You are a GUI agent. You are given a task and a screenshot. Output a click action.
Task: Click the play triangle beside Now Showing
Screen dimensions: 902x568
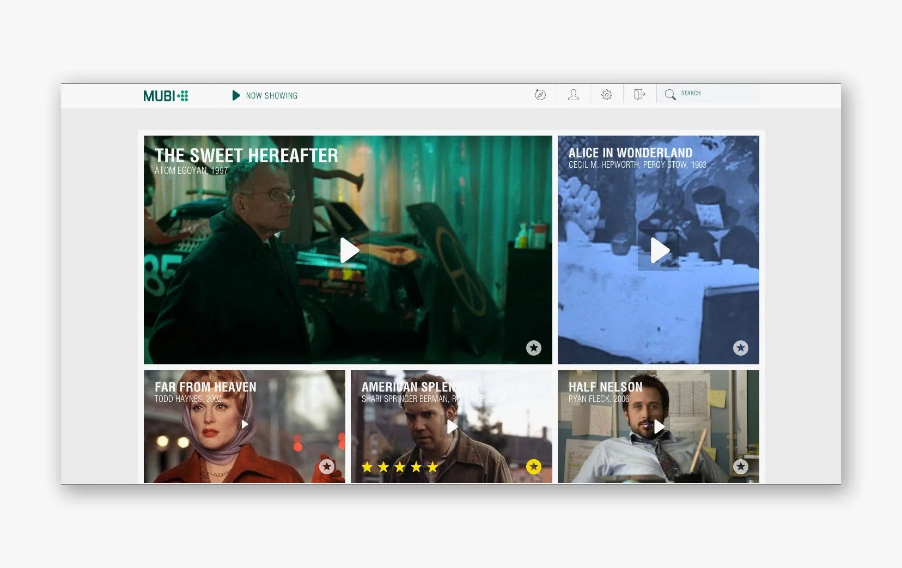pyautogui.click(x=236, y=95)
